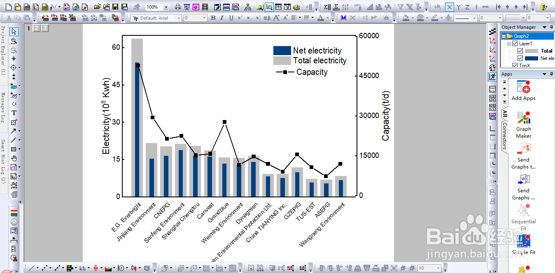Select graph layer 2 button
The height and width of the screenshot is (273, 555).
(x=36, y=28)
